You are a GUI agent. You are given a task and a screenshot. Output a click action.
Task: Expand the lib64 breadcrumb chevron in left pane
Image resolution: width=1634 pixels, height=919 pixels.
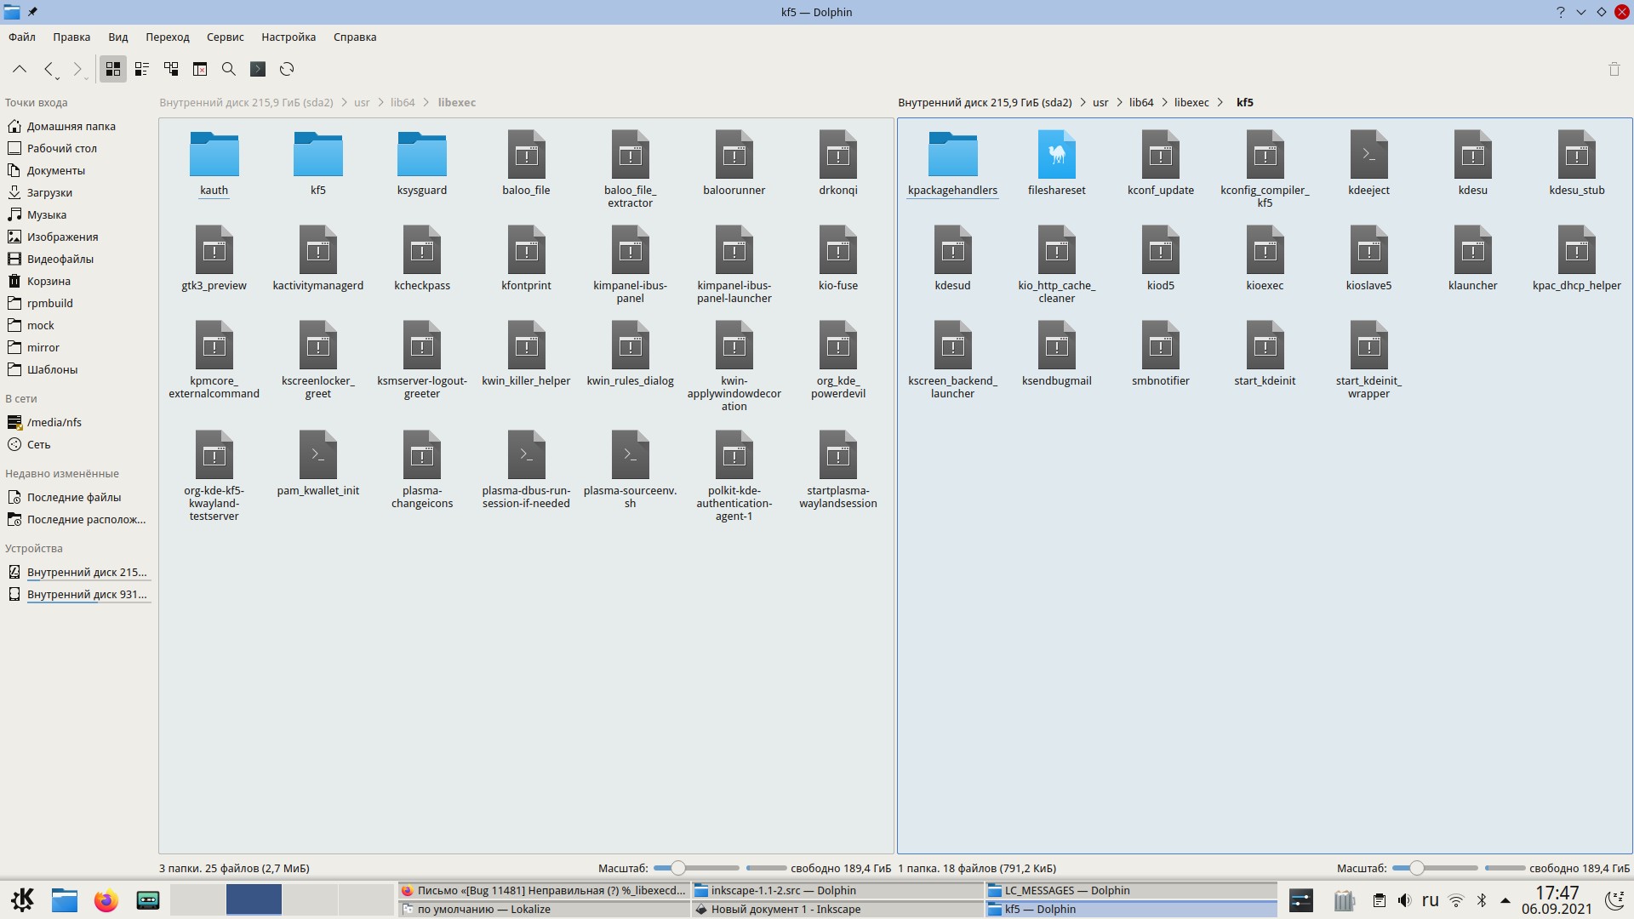(x=426, y=103)
